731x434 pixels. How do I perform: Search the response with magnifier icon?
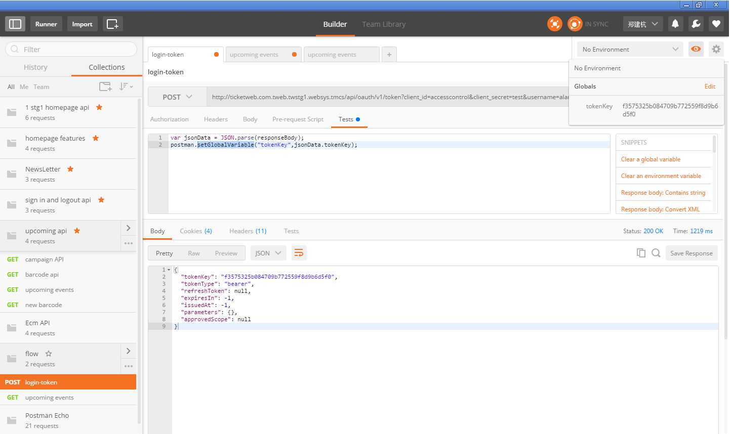tap(656, 253)
